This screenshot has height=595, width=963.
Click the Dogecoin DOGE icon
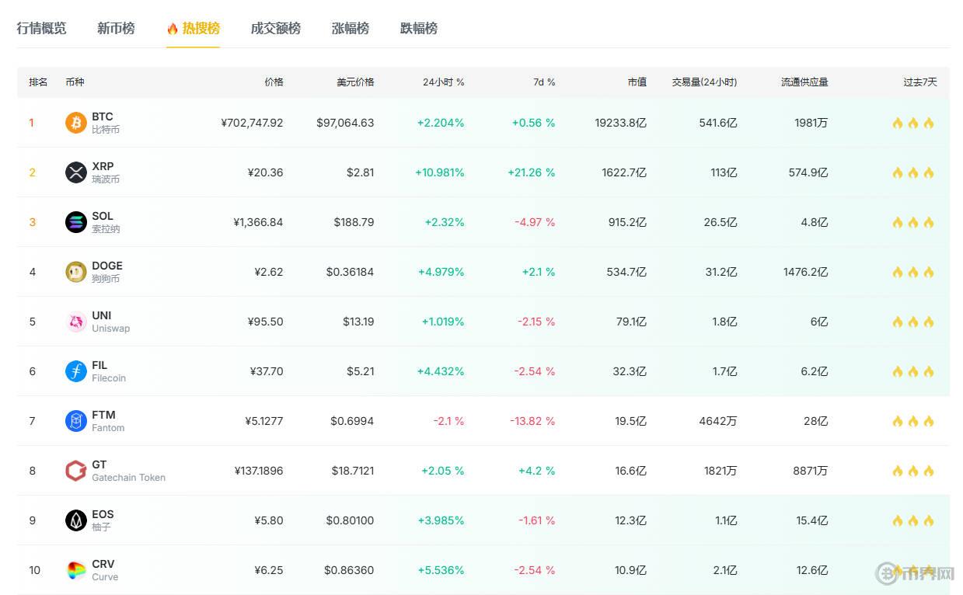pos(75,272)
